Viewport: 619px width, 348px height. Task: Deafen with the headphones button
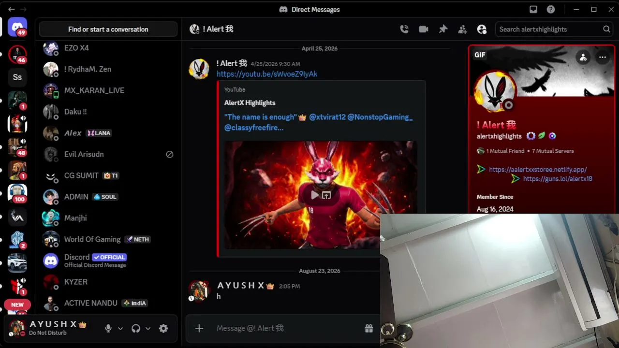136,328
